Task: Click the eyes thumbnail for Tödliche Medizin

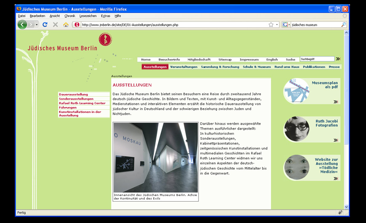Action: (297, 167)
